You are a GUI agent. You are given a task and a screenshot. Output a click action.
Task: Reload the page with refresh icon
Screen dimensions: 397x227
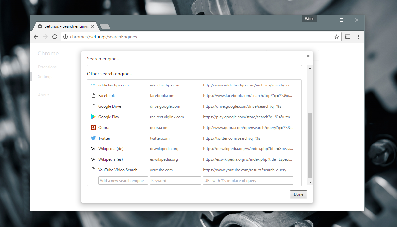coord(55,37)
